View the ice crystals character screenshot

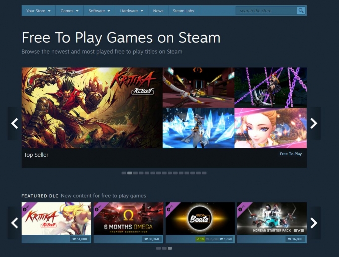click(x=198, y=128)
